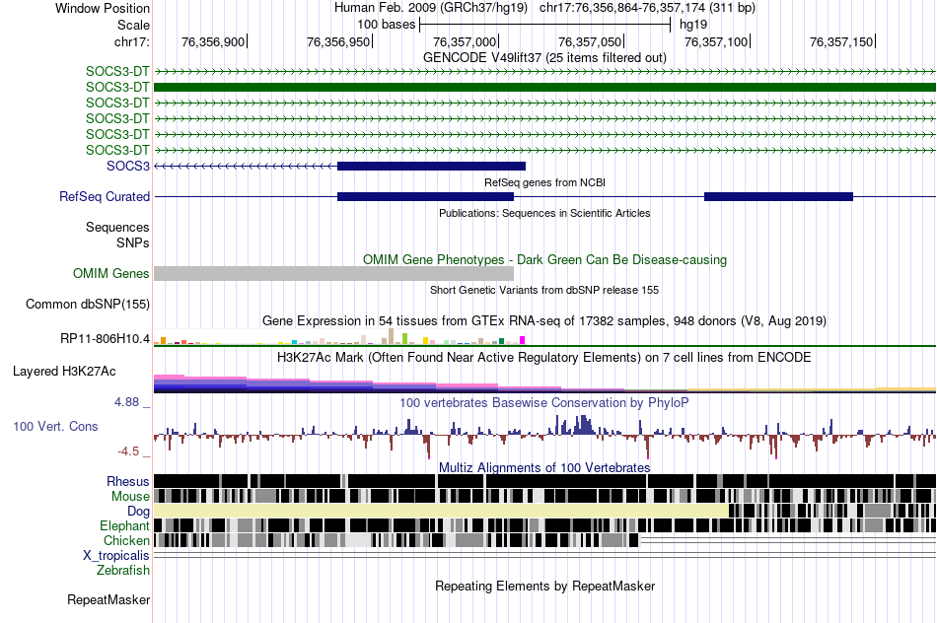The width and height of the screenshot is (937, 623).
Task: Open Publications: Sequences in Scientific Articles title
Action: click(x=544, y=213)
